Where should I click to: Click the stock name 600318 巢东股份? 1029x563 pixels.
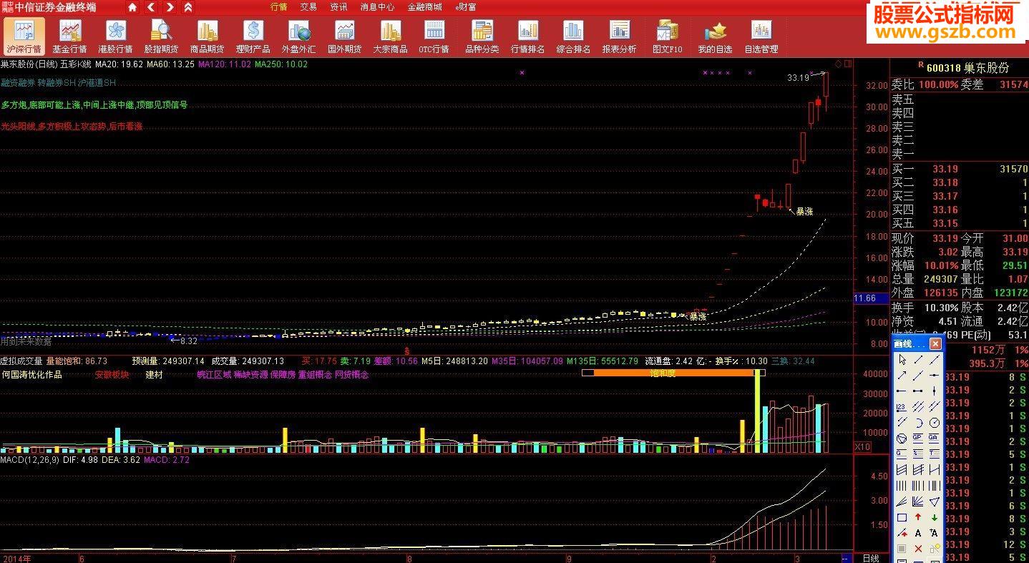(x=967, y=68)
